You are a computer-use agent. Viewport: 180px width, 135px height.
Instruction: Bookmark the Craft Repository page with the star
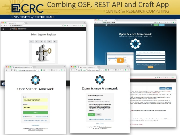coord(63,25)
